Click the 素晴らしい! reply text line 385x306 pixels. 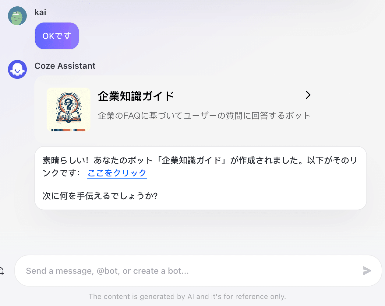[200, 160]
